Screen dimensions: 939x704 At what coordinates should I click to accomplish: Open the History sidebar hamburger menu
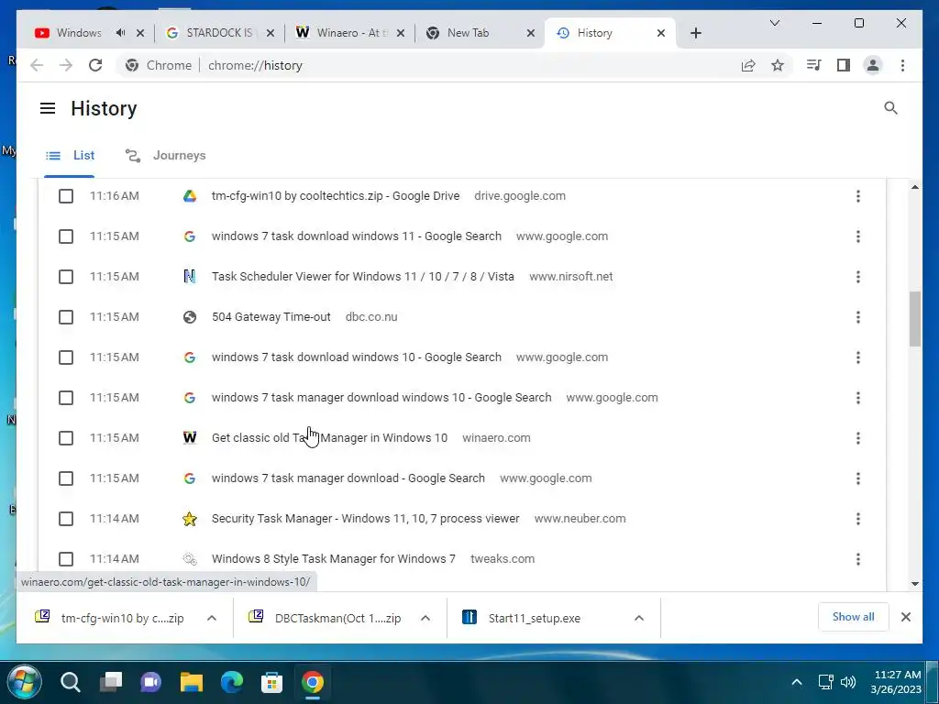coord(48,108)
